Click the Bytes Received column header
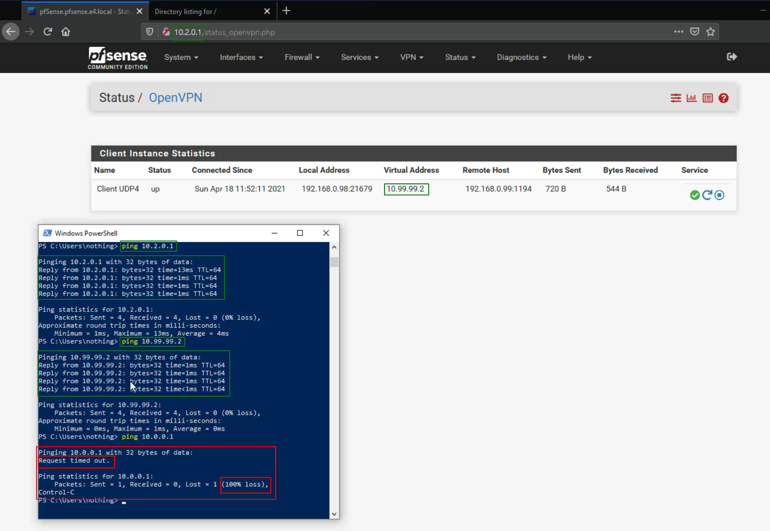 [630, 170]
